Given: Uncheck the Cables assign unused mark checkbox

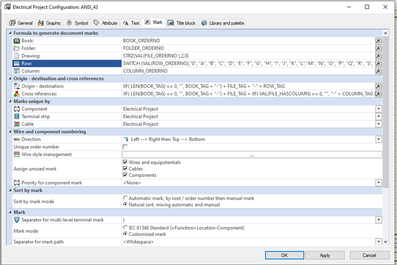Looking at the screenshot, I should pos(125,169).
